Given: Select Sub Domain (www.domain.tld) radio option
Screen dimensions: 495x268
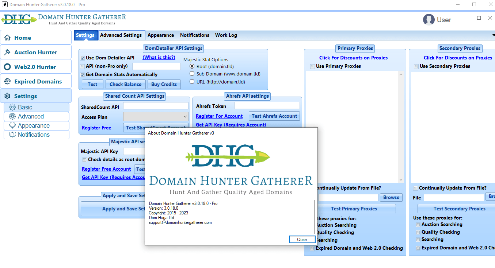Looking at the screenshot, I should pos(192,74).
